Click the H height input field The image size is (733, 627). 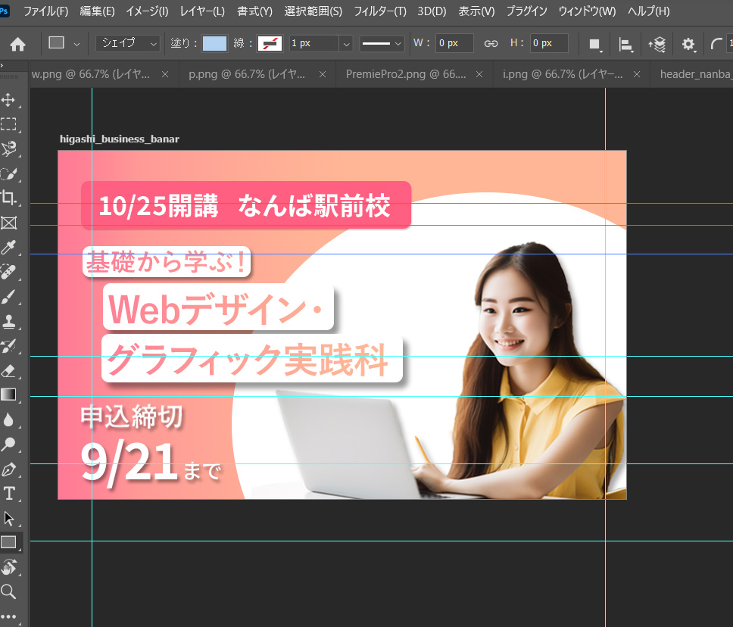coord(549,43)
